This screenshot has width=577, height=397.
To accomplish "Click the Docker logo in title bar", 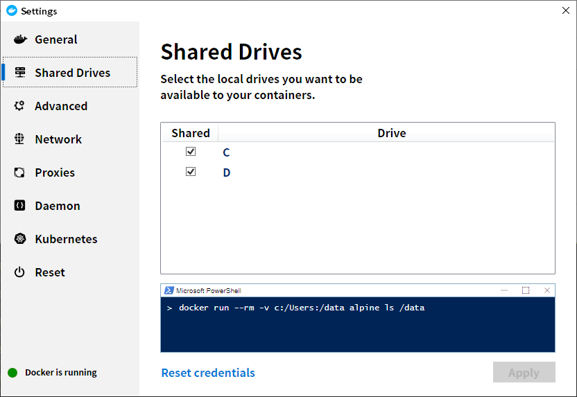I will (x=12, y=10).
